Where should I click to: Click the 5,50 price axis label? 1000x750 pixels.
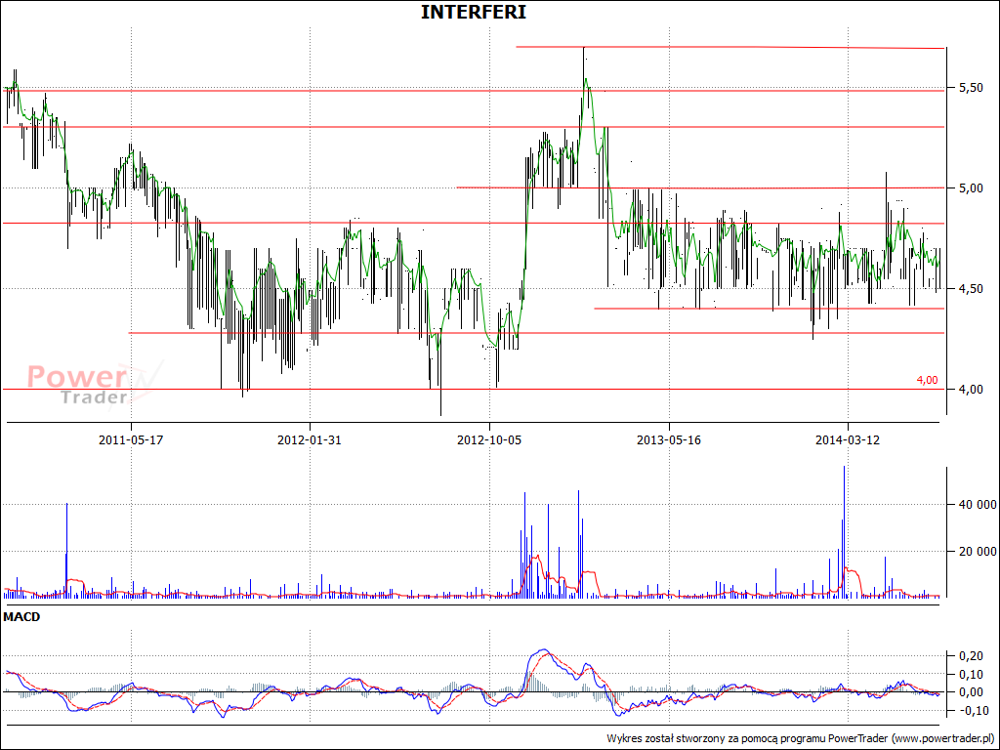click(971, 88)
